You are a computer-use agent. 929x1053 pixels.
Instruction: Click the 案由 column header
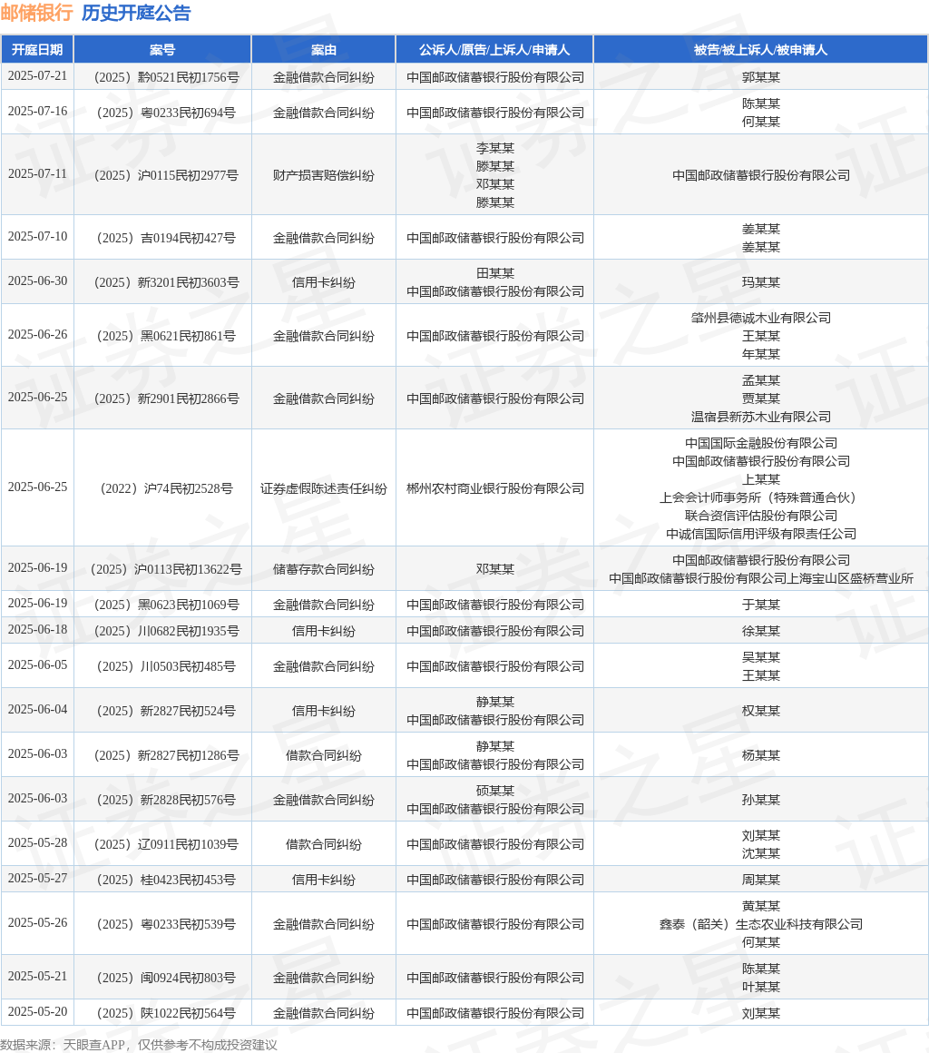(x=324, y=50)
